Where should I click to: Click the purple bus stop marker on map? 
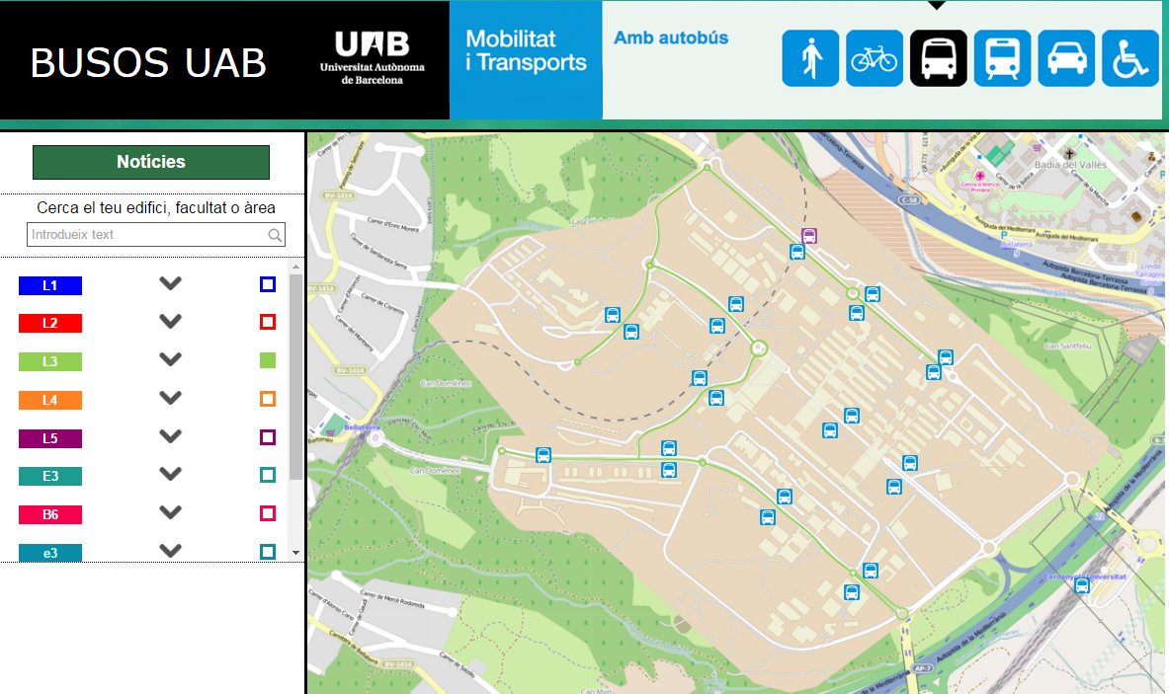pyautogui.click(x=809, y=235)
